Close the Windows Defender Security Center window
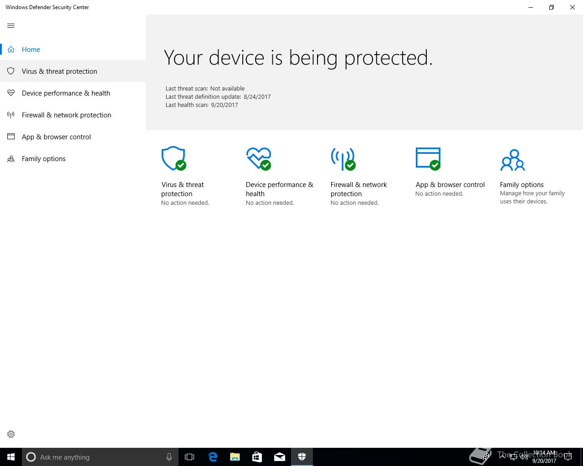The image size is (583, 466). 573,7
